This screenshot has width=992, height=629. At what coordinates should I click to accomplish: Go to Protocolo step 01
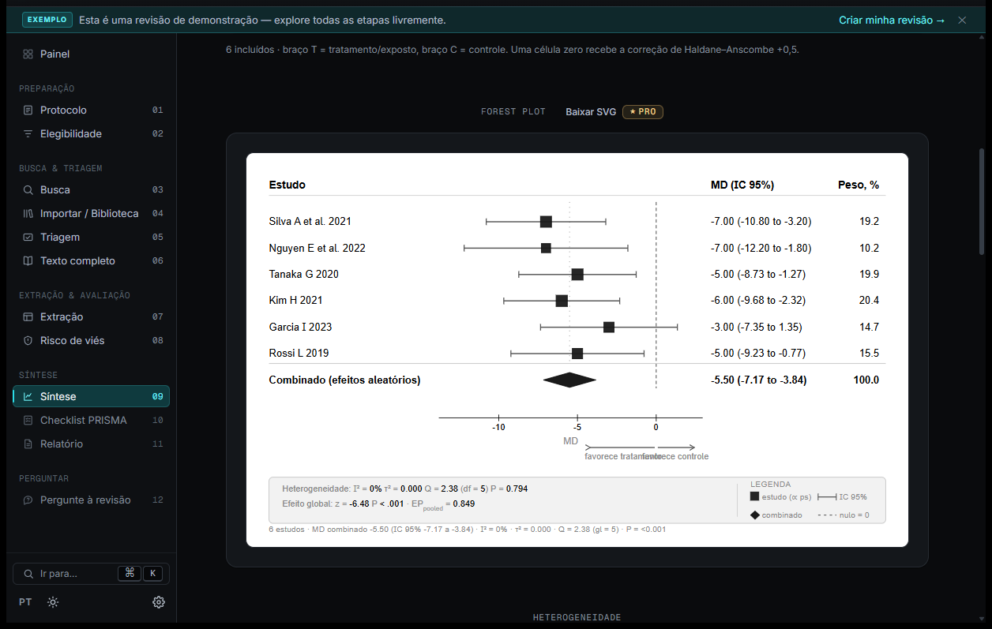point(91,110)
